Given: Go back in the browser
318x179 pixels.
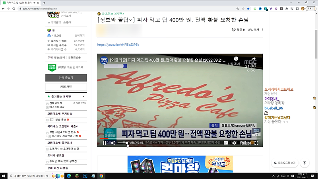Looking at the screenshot, I should click(3, 9).
